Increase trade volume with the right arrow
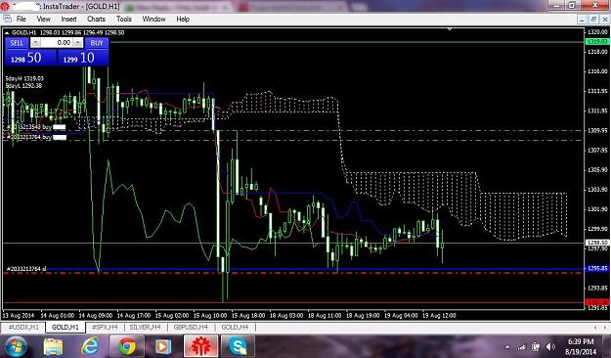Image resolution: width=611 pixels, height=358 pixels. [x=78, y=42]
